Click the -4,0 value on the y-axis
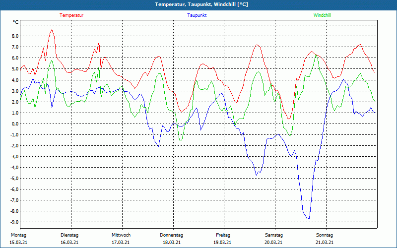 (15, 167)
